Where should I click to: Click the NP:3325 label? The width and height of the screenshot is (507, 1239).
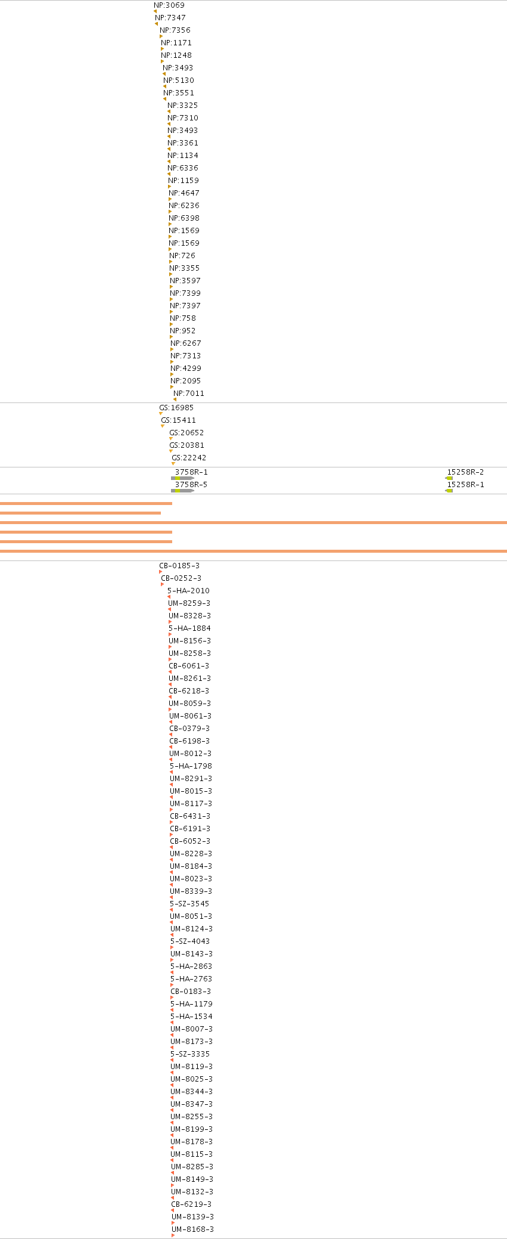pyautogui.click(x=182, y=106)
